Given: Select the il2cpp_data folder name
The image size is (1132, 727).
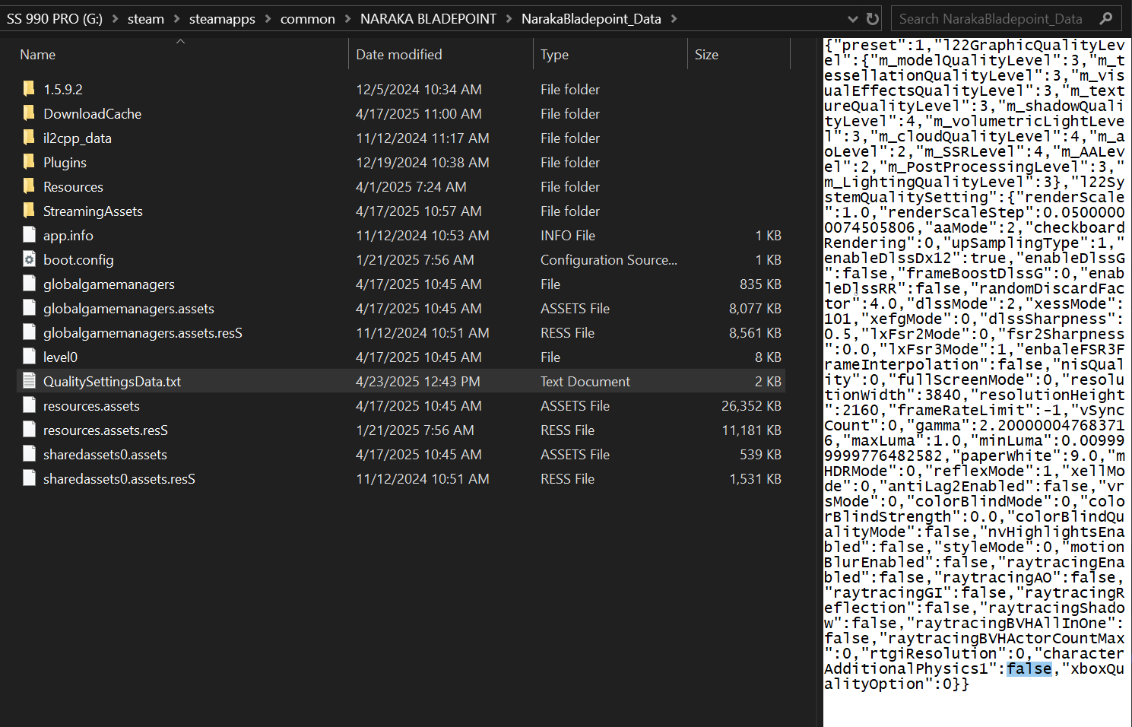Looking at the screenshot, I should coord(78,138).
